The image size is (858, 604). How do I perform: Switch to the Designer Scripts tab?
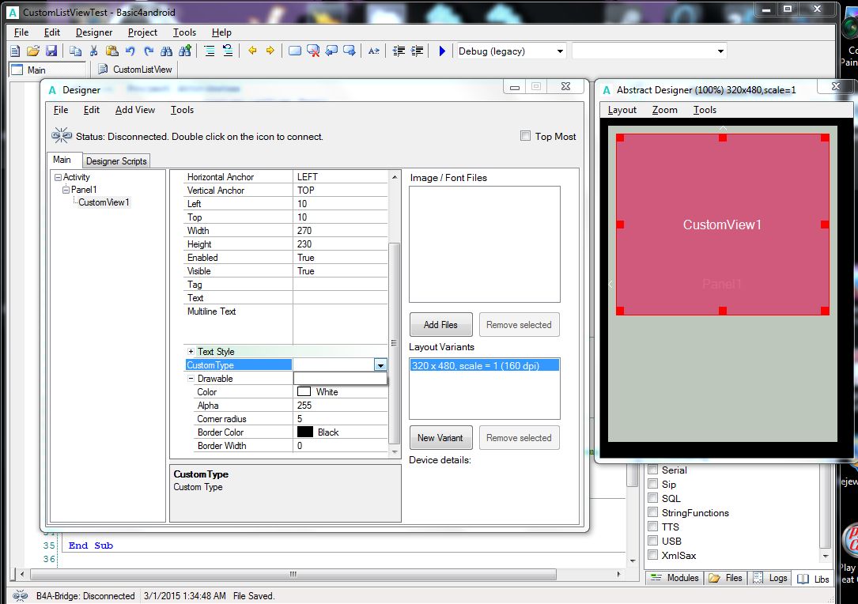pos(116,160)
